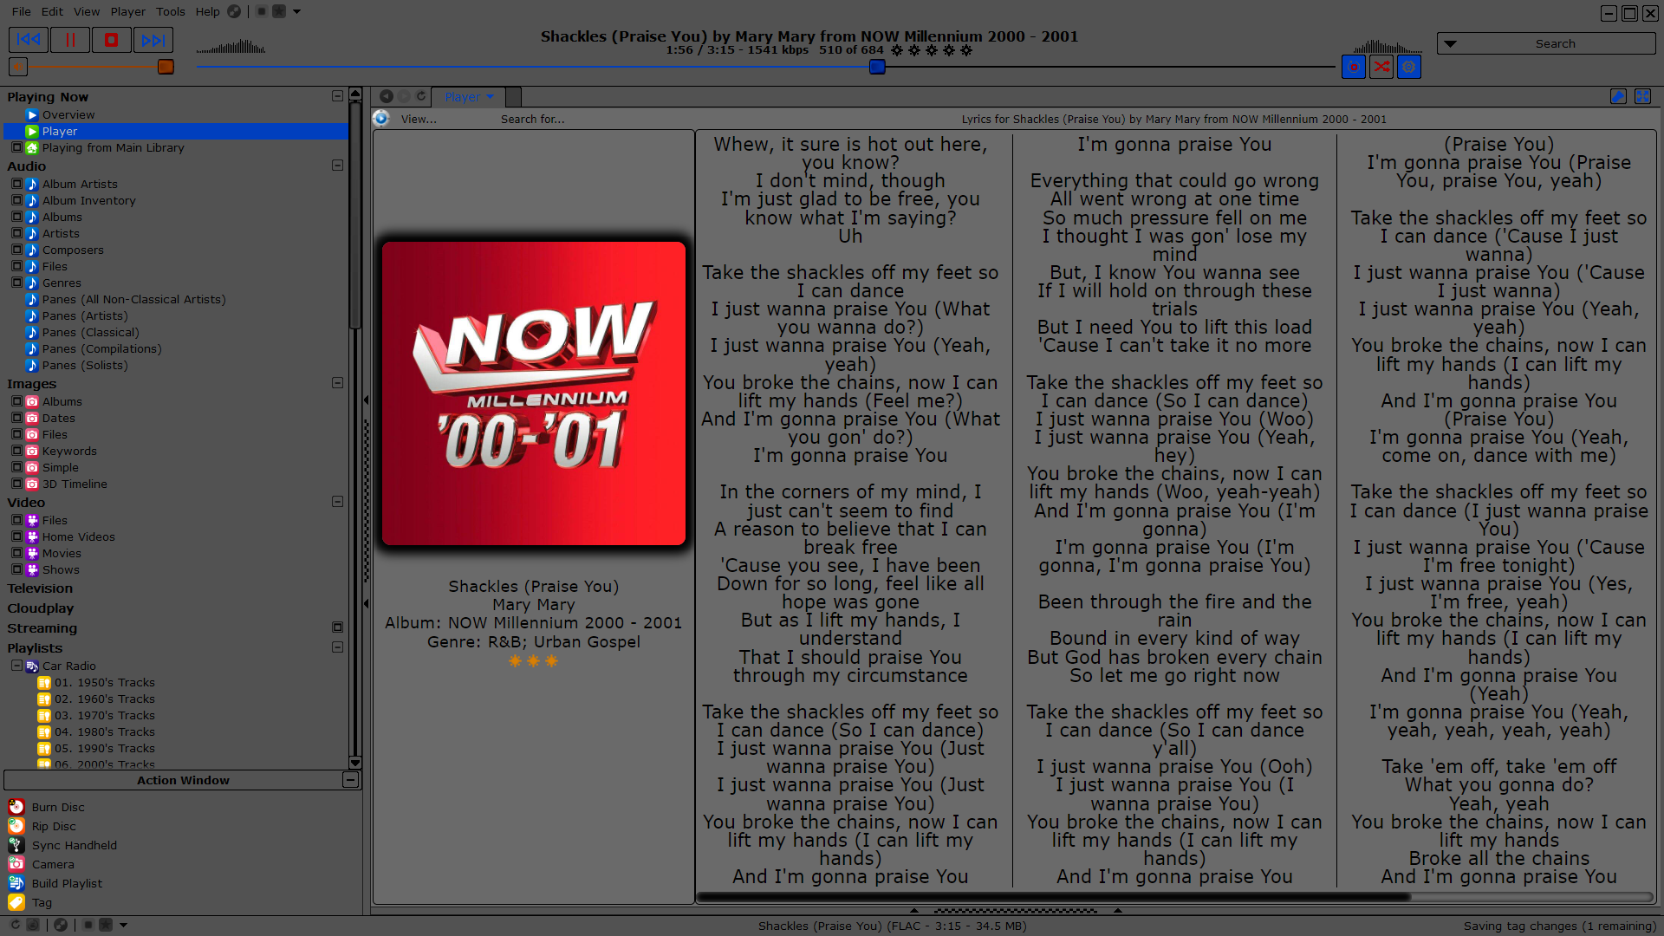Open the Shows view
The height and width of the screenshot is (936, 1664).
61,569
